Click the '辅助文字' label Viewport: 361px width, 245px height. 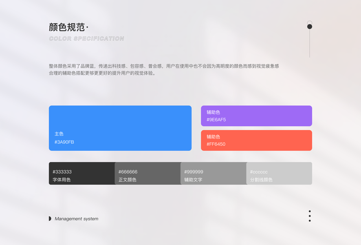point(193,180)
